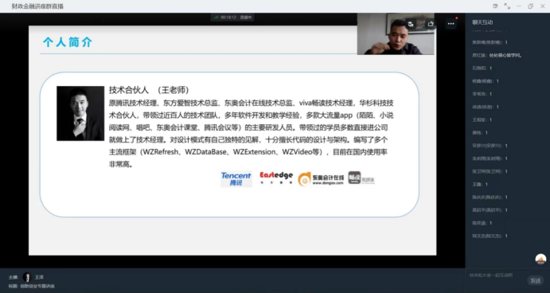Open the mini-window picture-in-picture icon
The width and height of the screenshot is (550, 293).
495,6
